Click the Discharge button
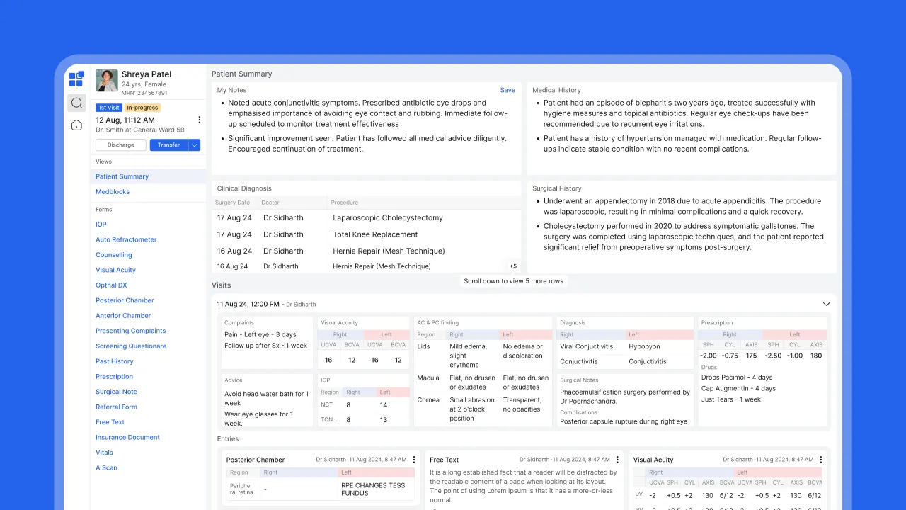906x510 pixels. [x=121, y=145]
